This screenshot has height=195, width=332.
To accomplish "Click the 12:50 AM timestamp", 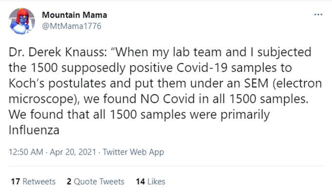I will click(25, 152).
